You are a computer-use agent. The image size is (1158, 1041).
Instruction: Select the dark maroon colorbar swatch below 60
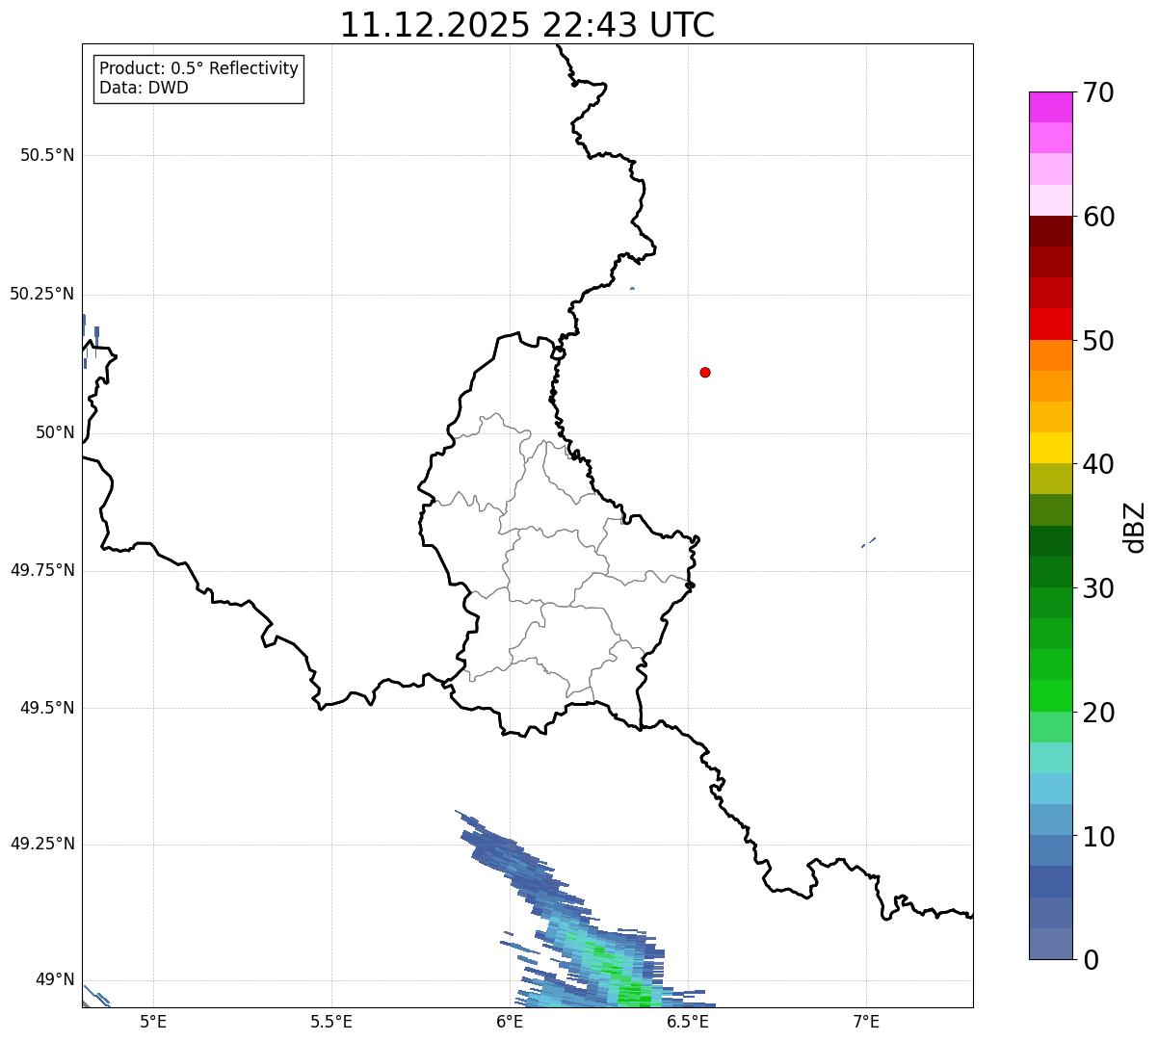[x=1050, y=231]
